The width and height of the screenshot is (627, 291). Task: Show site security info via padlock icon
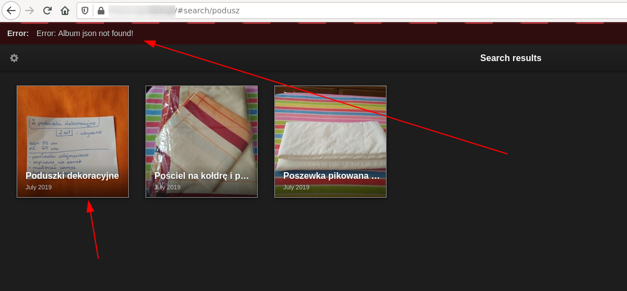click(101, 11)
